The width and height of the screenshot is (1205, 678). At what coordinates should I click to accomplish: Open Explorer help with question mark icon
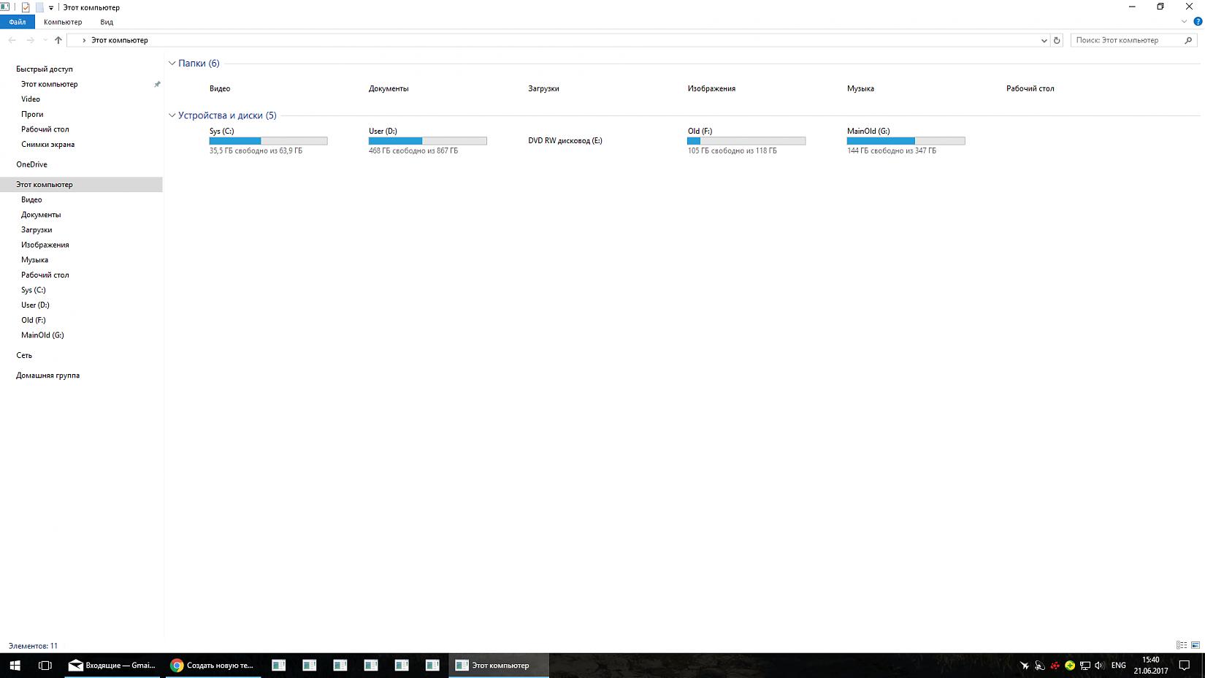pyautogui.click(x=1198, y=22)
